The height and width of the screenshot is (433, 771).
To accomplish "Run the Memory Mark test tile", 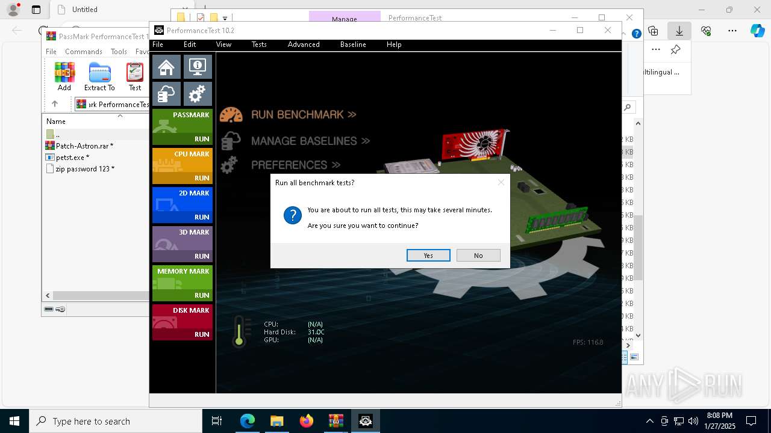I will click(x=182, y=283).
